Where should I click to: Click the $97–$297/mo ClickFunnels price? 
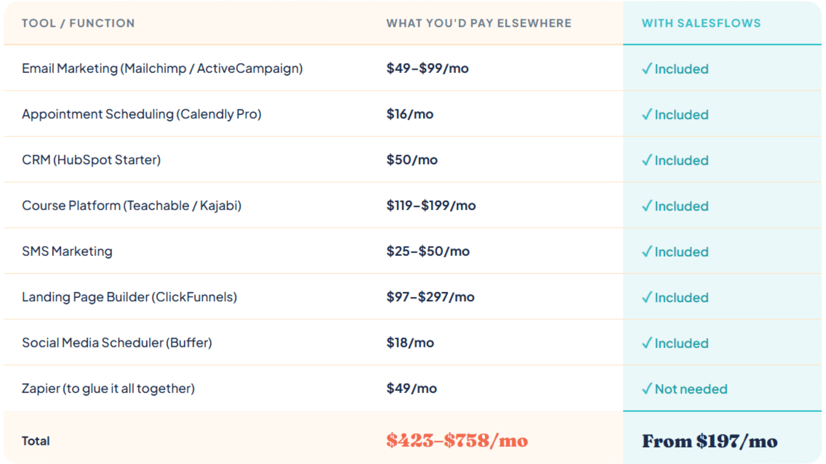point(430,297)
